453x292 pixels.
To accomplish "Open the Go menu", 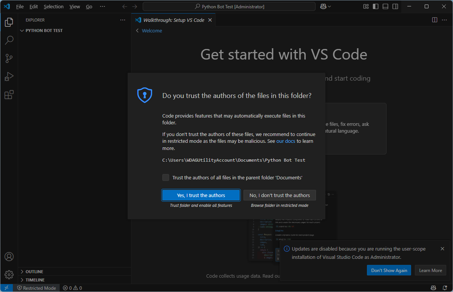I will tap(89, 6).
